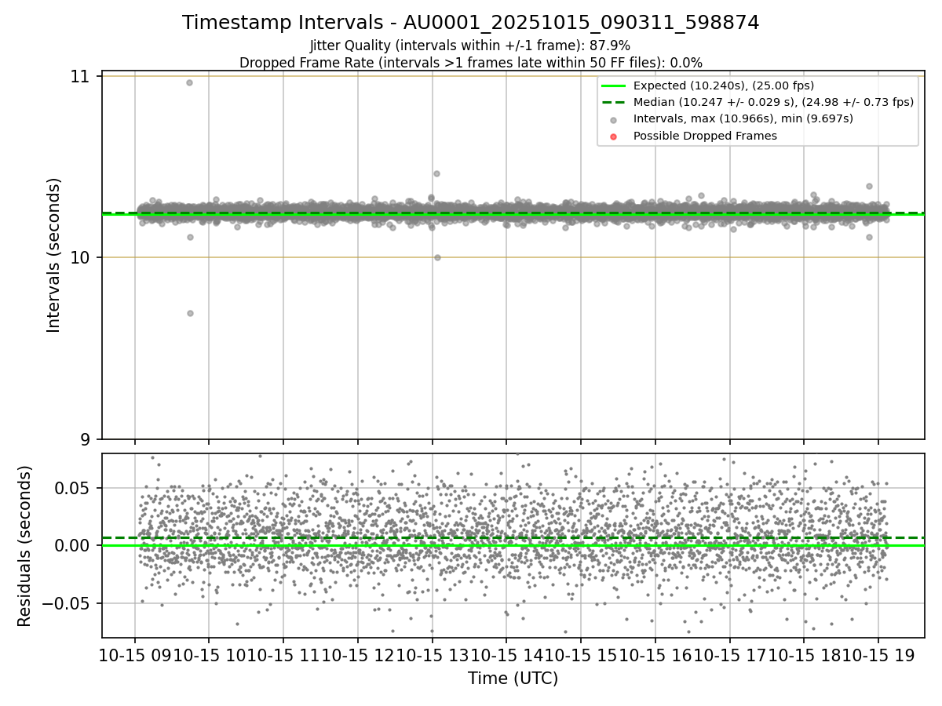Click the 'Residuals (seconds)' y-axis label

(x=25, y=546)
